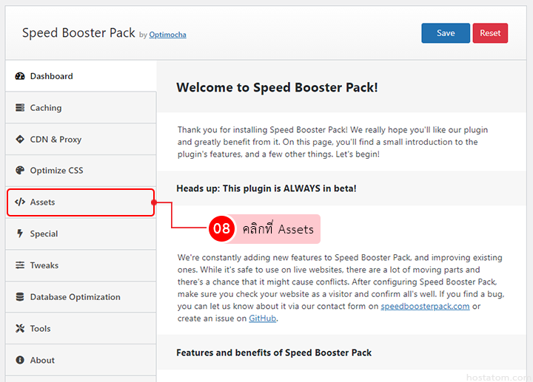
Task: Click the Tools wrench icon
Action: pos(20,329)
